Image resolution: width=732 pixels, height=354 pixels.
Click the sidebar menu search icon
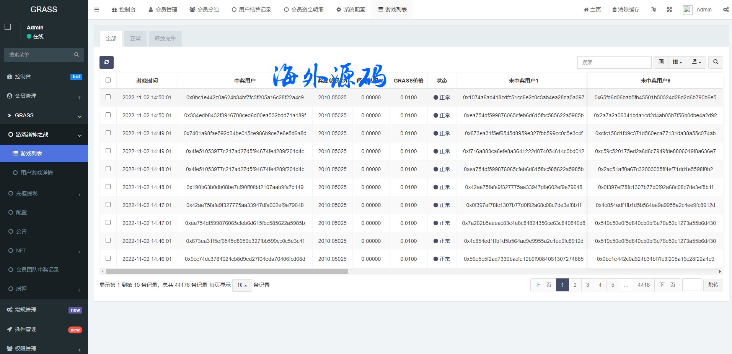(x=77, y=55)
